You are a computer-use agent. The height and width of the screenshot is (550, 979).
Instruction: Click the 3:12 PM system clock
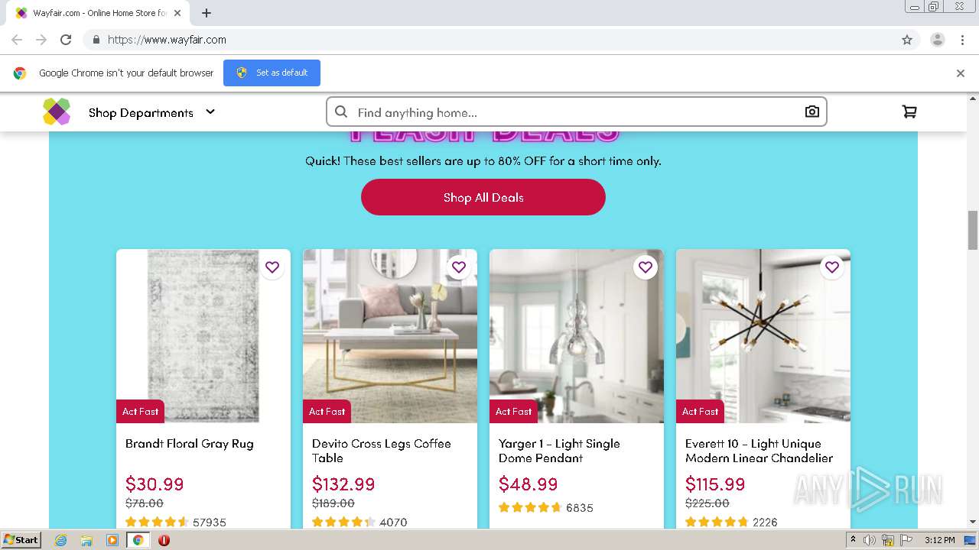coord(939,540)
